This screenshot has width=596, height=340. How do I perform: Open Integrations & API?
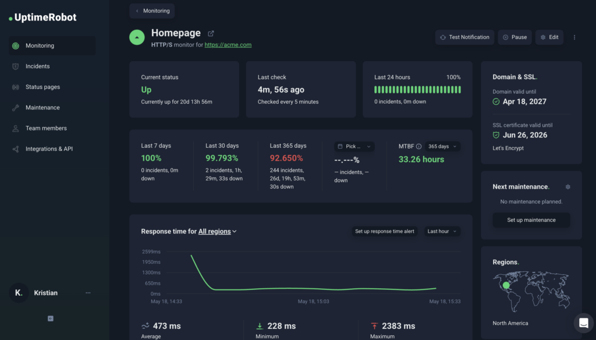[x=52, y=148]
